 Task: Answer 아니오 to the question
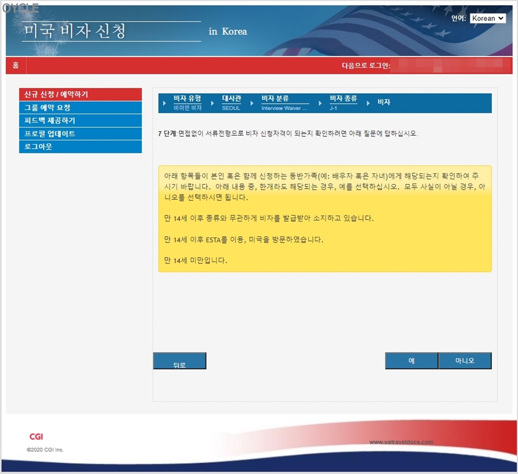click(465, 361)
